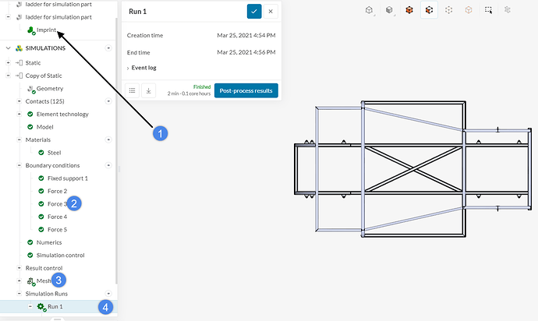Confirm Run 1 with the blue checkmark button
Viewport: 538px width, 321px height.
(253, 11)
